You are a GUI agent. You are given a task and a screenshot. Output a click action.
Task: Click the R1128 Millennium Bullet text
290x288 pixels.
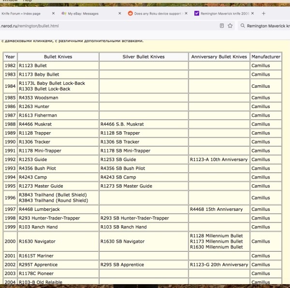tap(217, 236)
